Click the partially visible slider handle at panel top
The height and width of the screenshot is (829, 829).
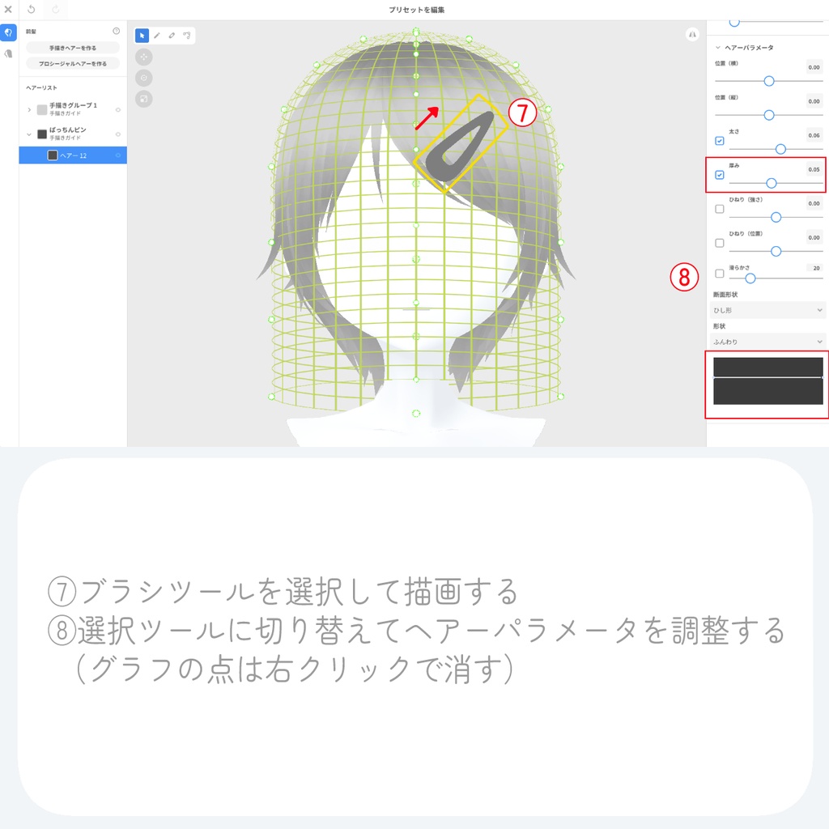tap(734, 22)
